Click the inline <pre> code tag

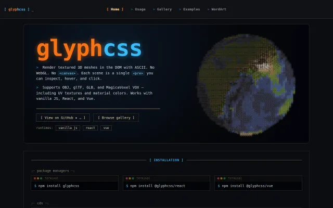[x=138, y=73]
